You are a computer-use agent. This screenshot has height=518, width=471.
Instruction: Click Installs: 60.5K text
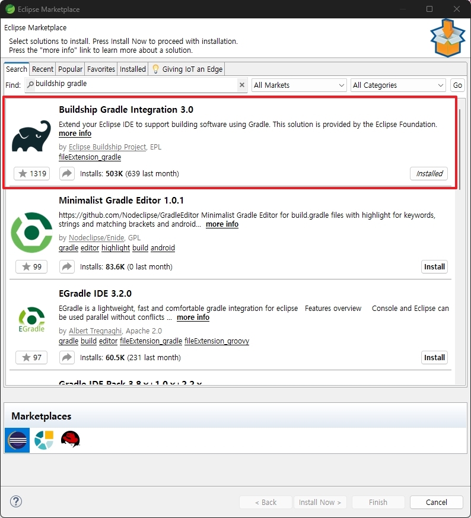[130, 358]
